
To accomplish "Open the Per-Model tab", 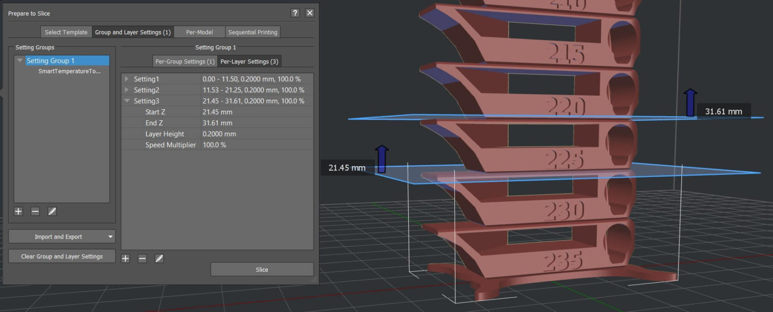I will [199, 32].
